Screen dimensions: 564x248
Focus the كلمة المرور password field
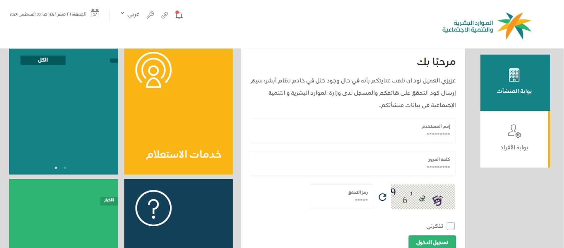coord(353,163)
